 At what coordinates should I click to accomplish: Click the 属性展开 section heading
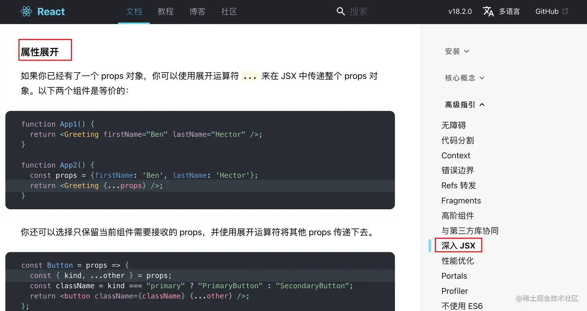40,52
